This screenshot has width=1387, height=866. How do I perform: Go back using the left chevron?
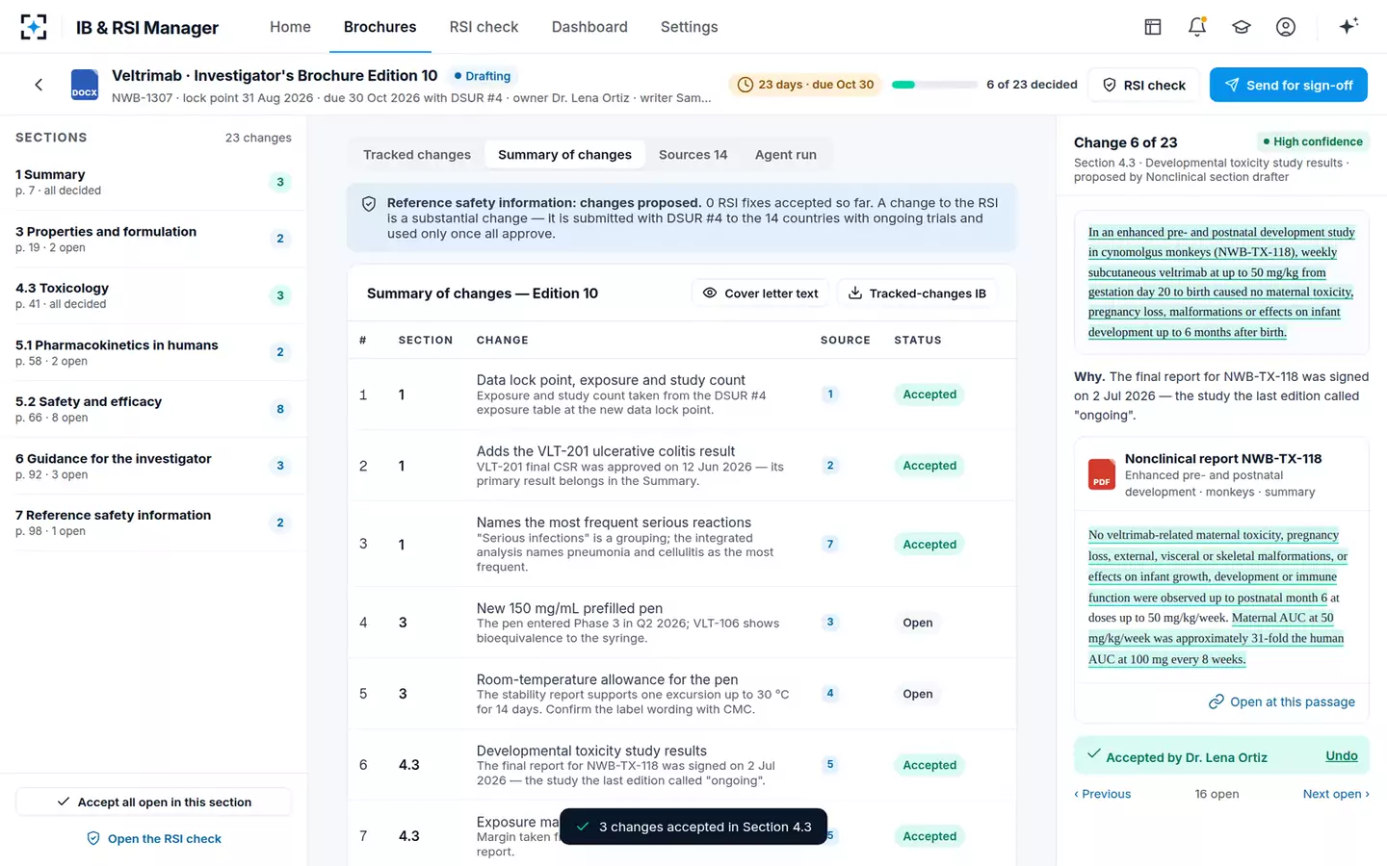39,85
